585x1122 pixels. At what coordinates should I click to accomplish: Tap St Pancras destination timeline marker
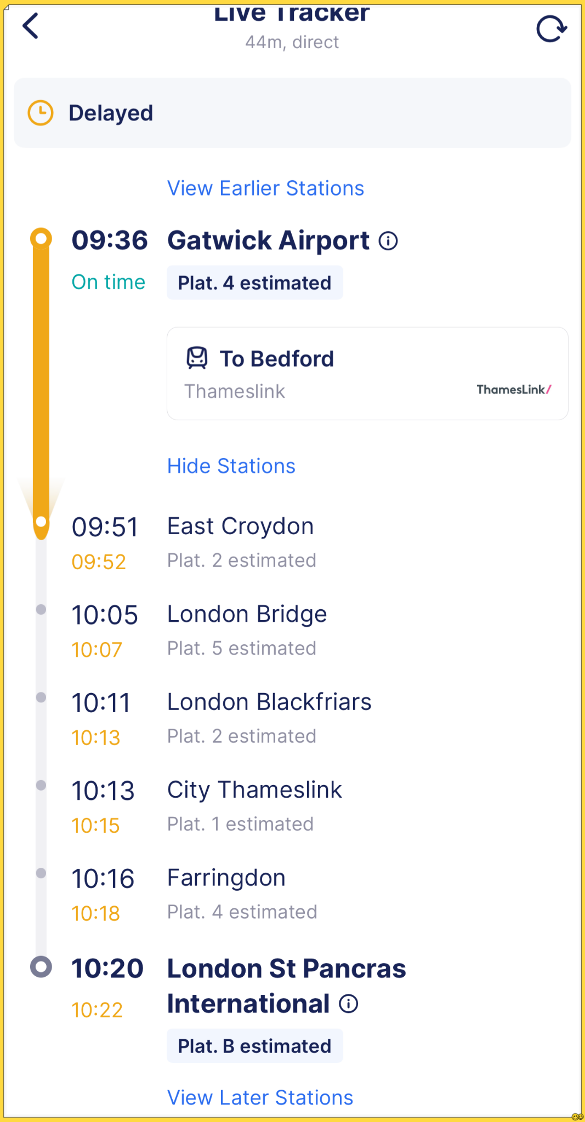pos(41,967)
